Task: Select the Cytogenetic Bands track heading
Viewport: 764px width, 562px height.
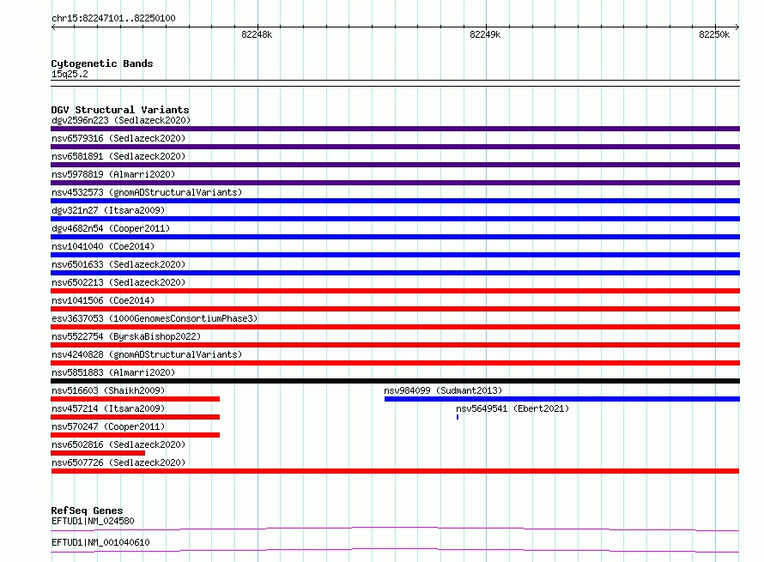Action: pyautogui.click(x=102, y=63)
